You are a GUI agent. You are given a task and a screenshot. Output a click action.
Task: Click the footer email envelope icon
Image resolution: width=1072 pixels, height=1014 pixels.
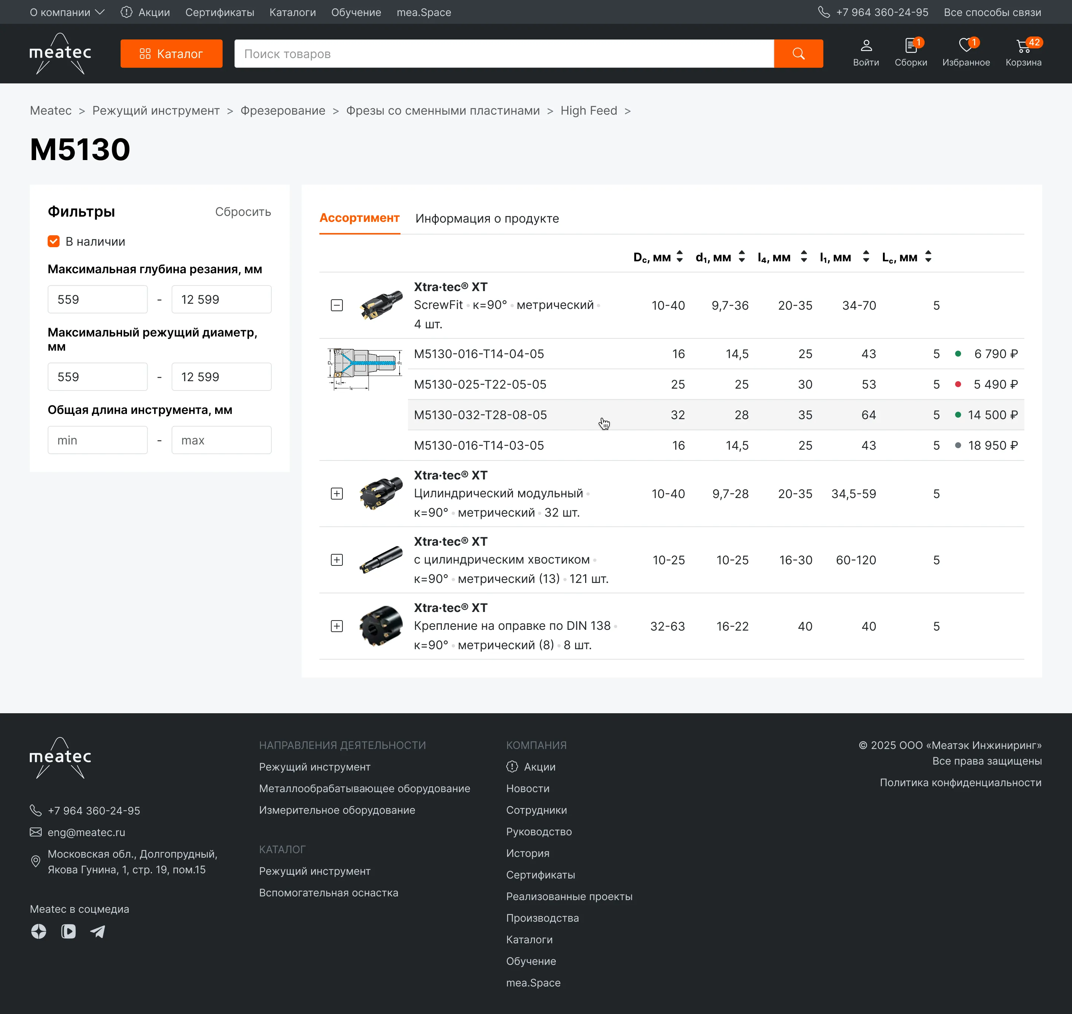(x=36, y=832)
